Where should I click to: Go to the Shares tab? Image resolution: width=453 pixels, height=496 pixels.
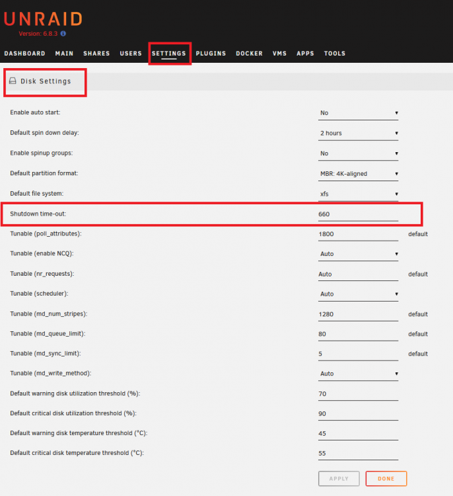click(96, 54)
